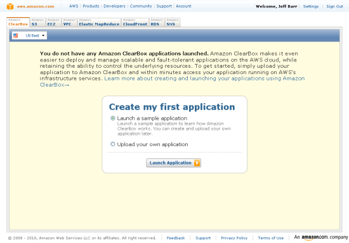Open the Account menu

(183, 6)
